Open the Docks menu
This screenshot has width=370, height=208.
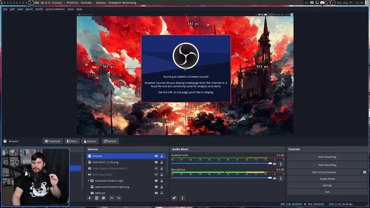[x=29, y=9]
